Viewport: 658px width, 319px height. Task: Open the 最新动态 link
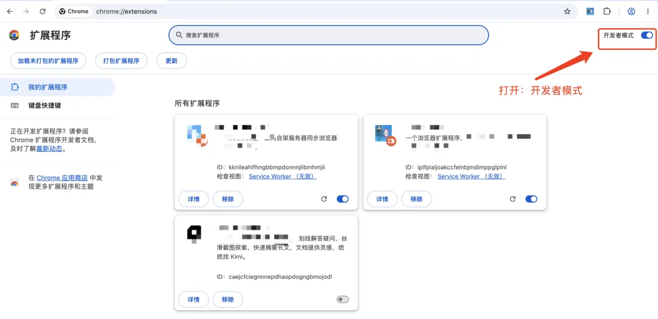[49, 149]
